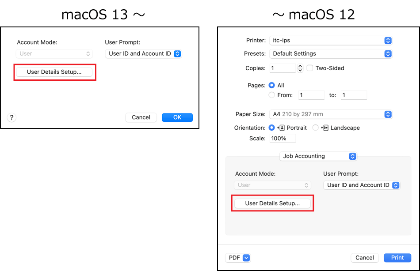This screenshot has width=420, height=271.
Task: Open the Paper Size A4 dropdown
Action: tap(330, 114)
